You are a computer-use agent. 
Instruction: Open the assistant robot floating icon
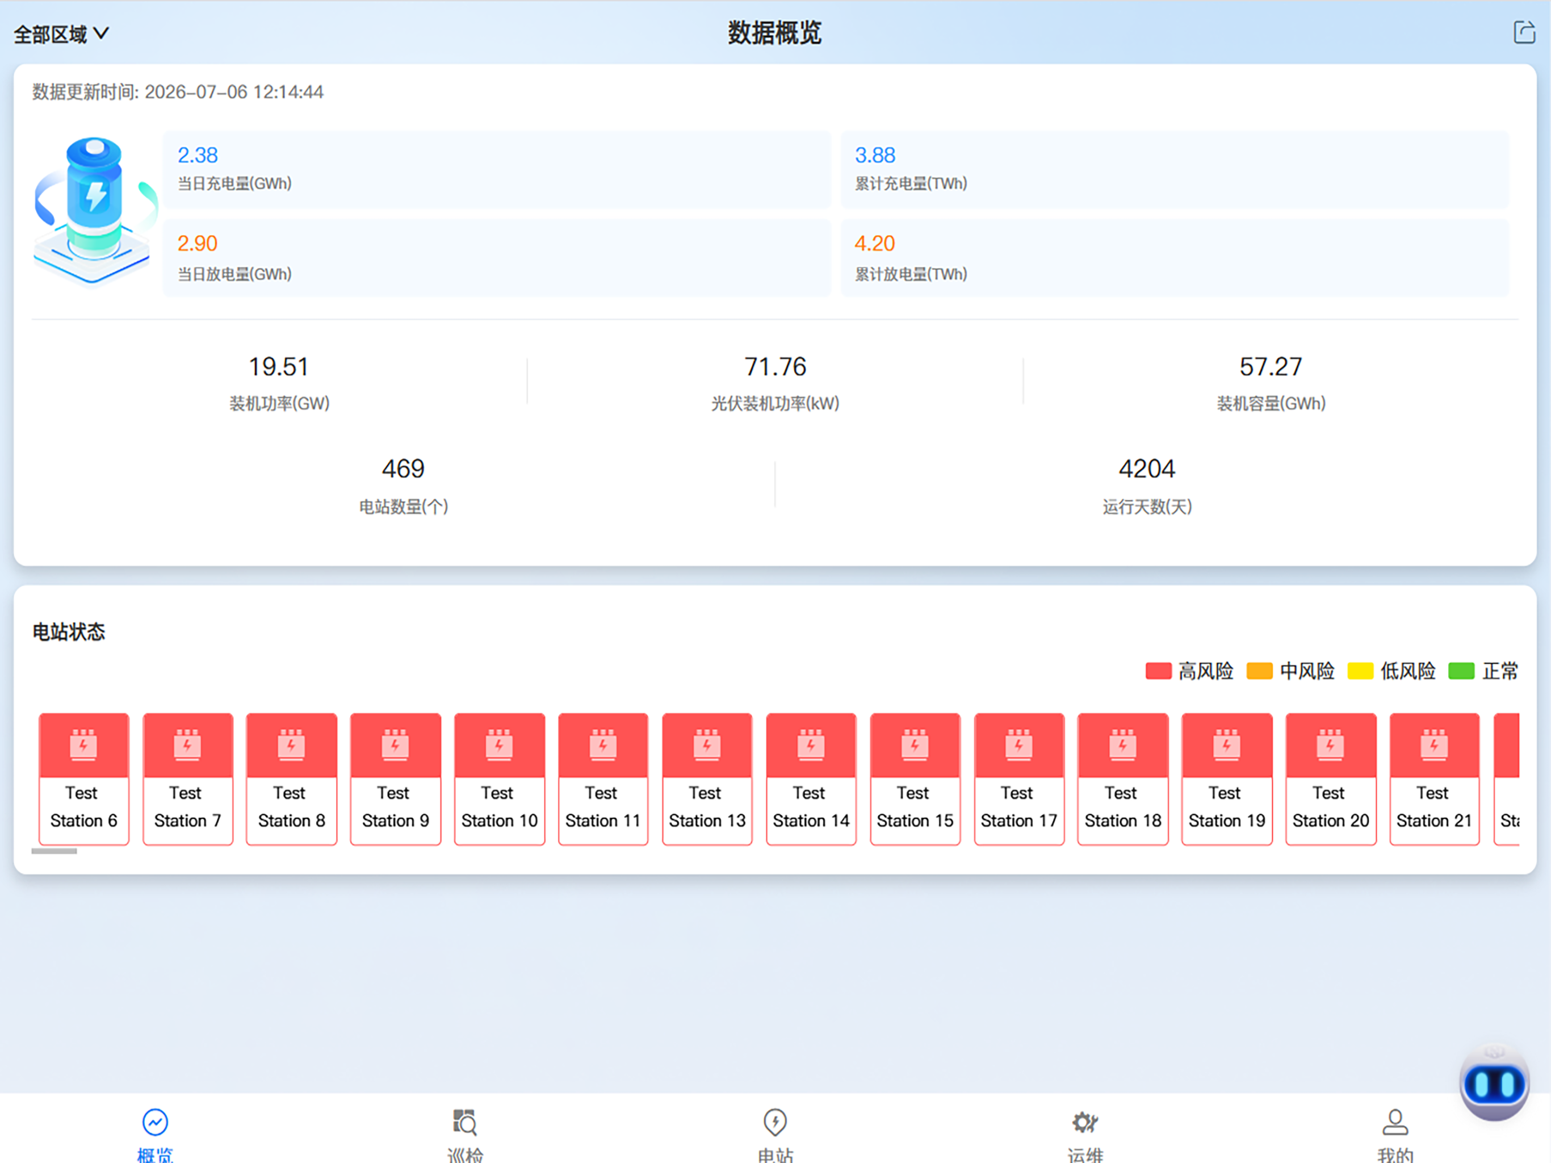point(1494,1082)
